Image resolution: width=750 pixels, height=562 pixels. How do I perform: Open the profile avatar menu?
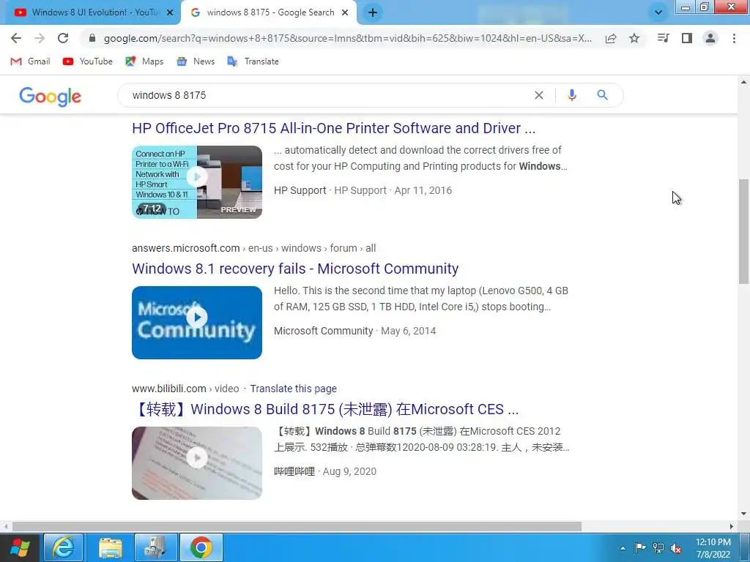click(x=710, y=38)
